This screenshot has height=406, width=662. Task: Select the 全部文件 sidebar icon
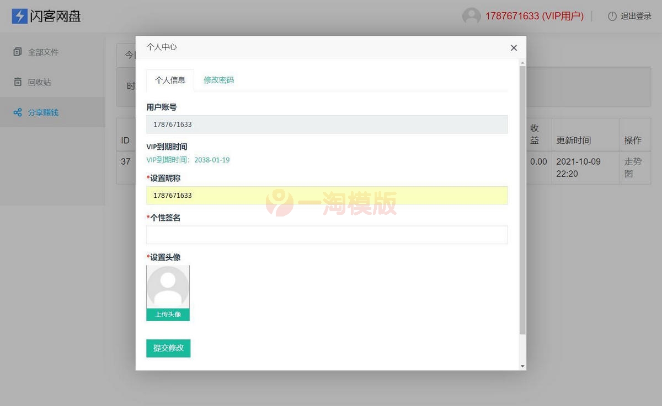[17, 51]
